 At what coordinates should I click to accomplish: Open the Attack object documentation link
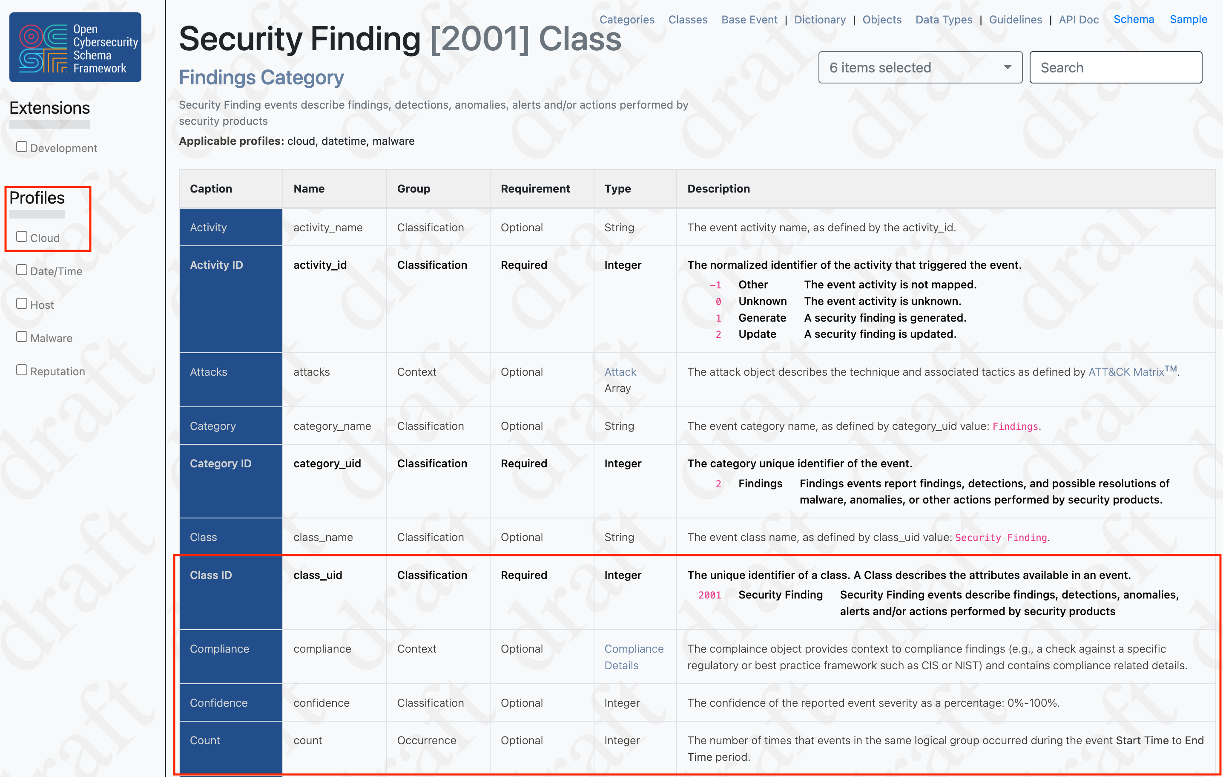(x=620, y=371)
